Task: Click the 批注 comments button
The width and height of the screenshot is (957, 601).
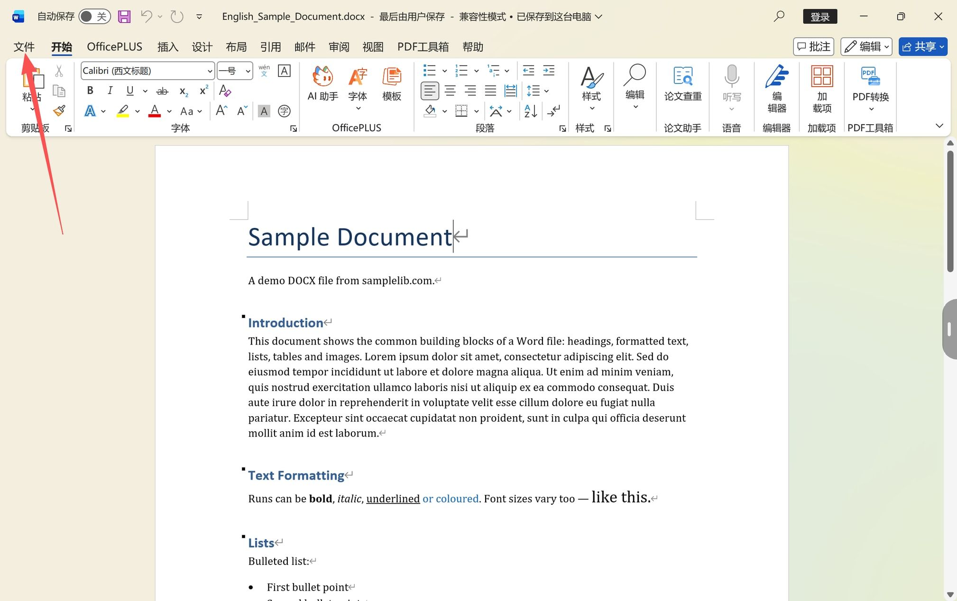Action: 814,46
